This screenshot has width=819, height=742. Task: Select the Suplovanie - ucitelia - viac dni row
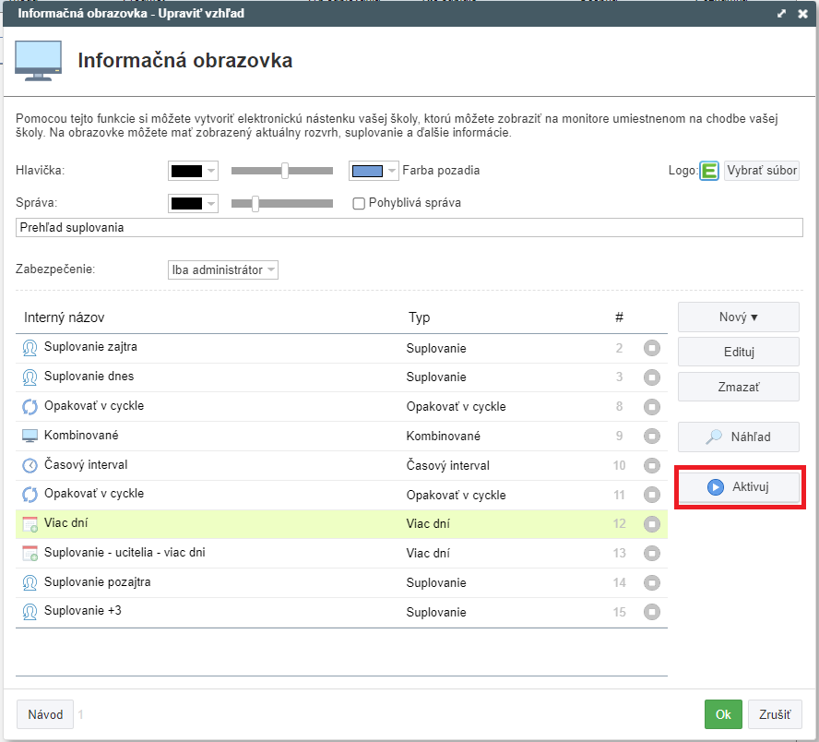341,554
